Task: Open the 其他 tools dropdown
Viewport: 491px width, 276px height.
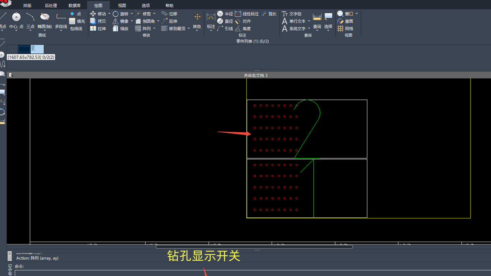Action: point(197,21)
